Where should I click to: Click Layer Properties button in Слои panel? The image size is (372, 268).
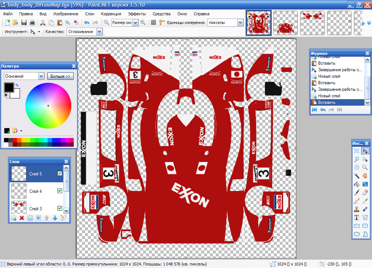pos(63,218)
